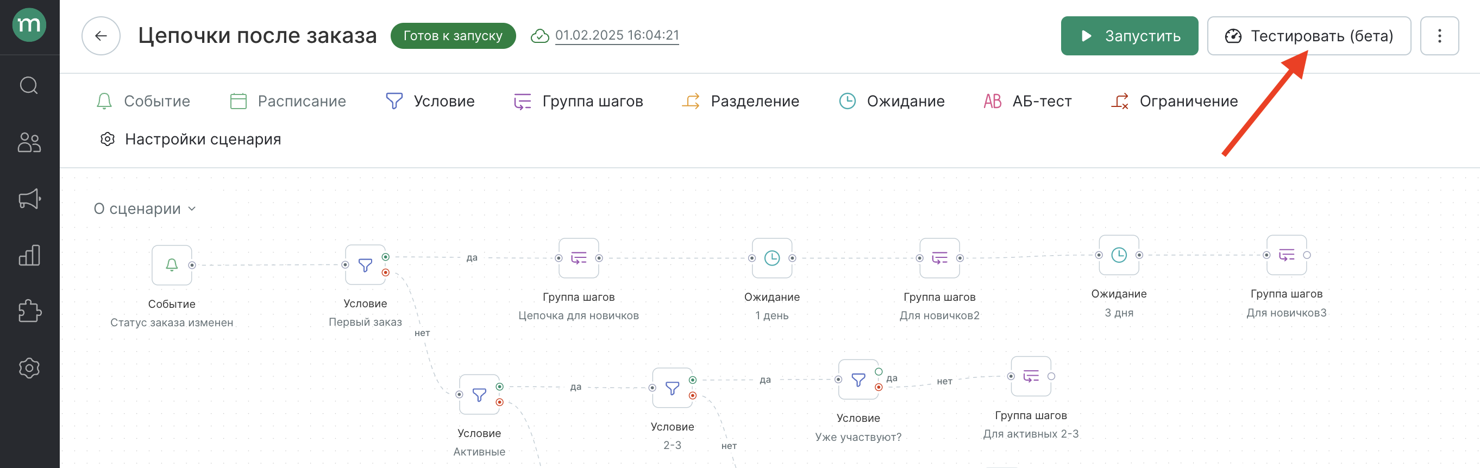Image resolution: width=1480 pixels, height=468 pixels.
Task: Select the Первый заказ condition node
Action: 365,265
